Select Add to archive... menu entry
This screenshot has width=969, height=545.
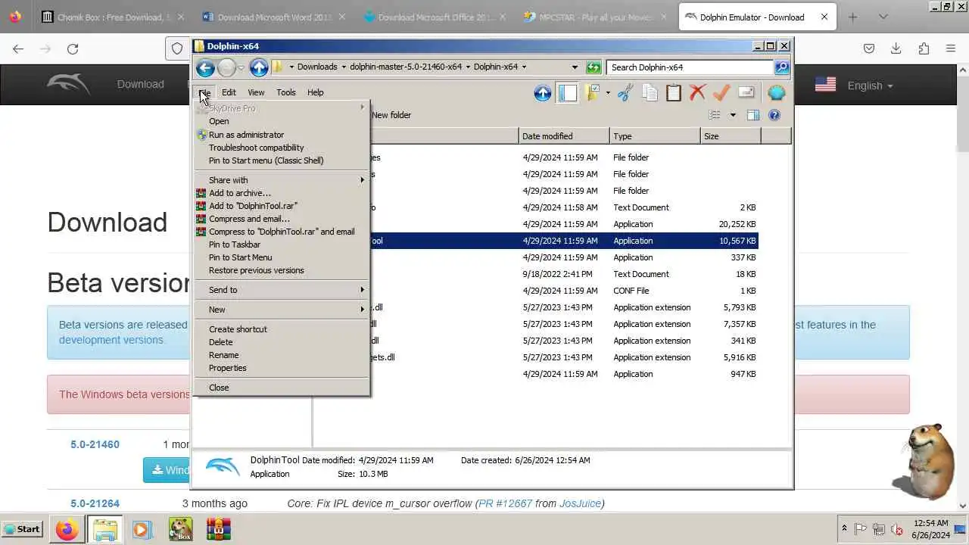[281, 193]
